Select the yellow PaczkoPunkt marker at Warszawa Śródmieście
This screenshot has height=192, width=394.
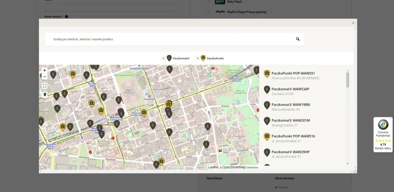[x=144, y=113]
